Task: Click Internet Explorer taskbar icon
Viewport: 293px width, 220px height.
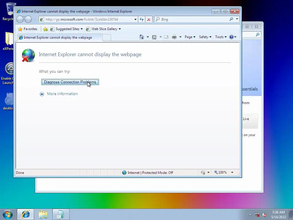Action: click(25, 214)
